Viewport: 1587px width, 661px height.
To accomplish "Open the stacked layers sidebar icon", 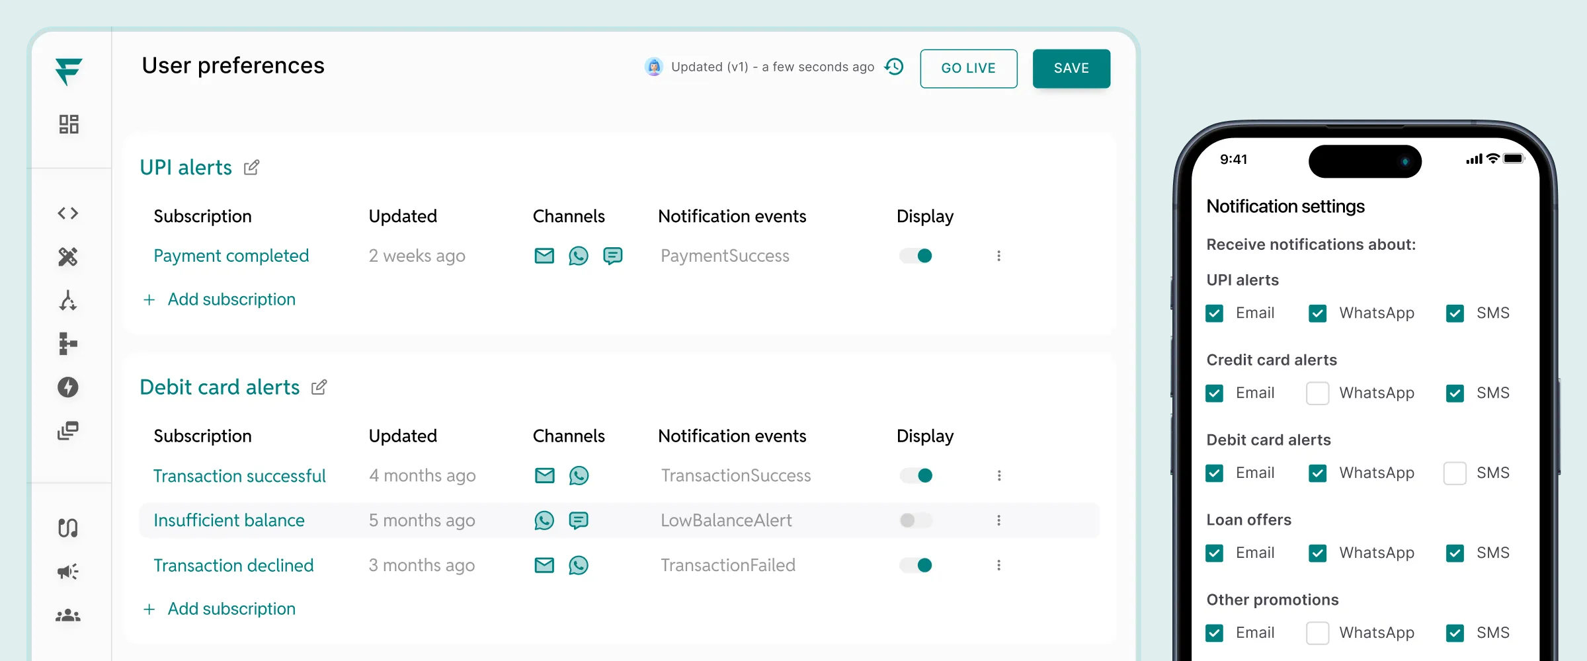I will [x=68, y=431].
